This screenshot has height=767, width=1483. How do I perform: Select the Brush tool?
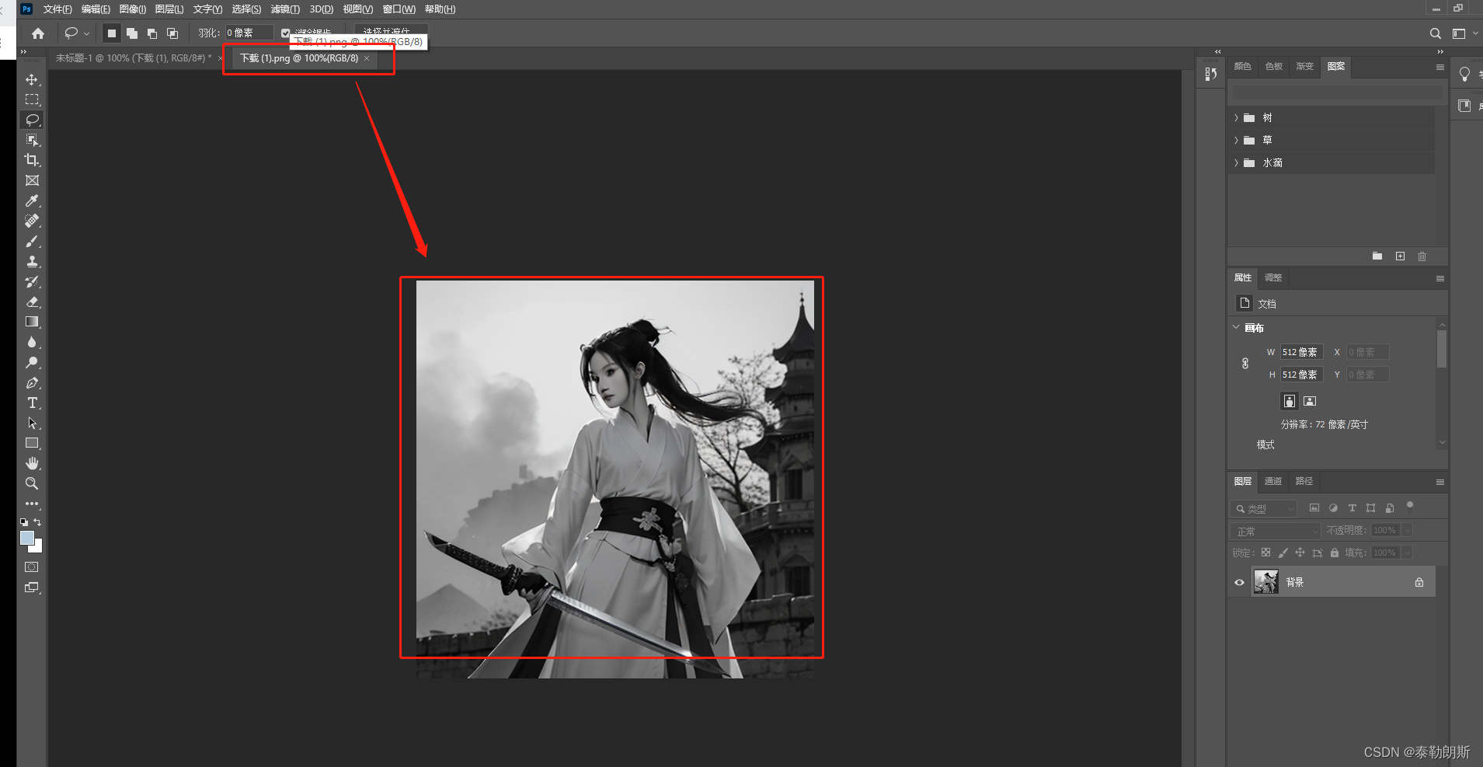pos(32,241)
